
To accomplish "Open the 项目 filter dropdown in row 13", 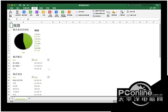I will pyautogui.click(x=33, y=60).
